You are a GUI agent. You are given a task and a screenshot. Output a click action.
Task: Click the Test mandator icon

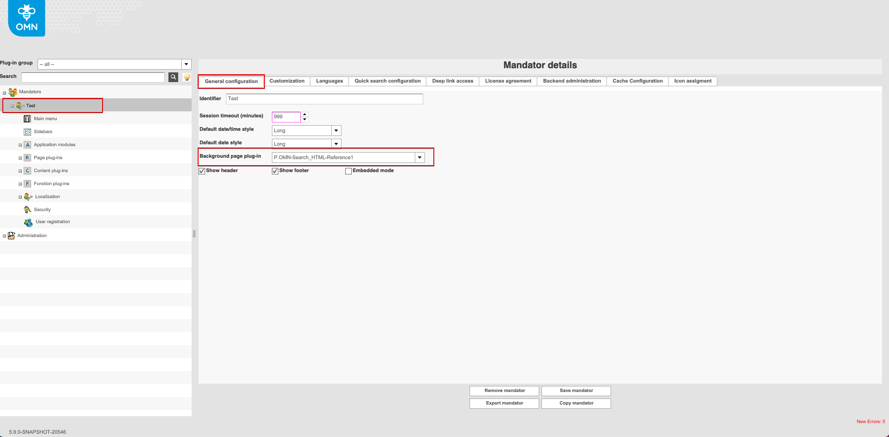pos(20,106)
